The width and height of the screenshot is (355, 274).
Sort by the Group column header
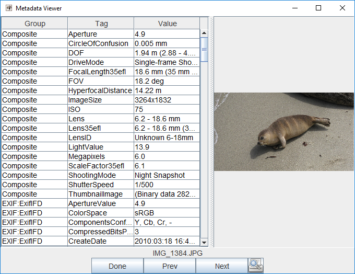click(x=35, y=24)
